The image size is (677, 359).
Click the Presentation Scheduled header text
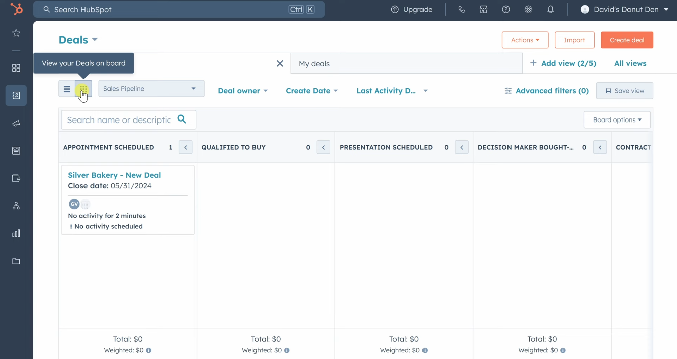point(386,147)
